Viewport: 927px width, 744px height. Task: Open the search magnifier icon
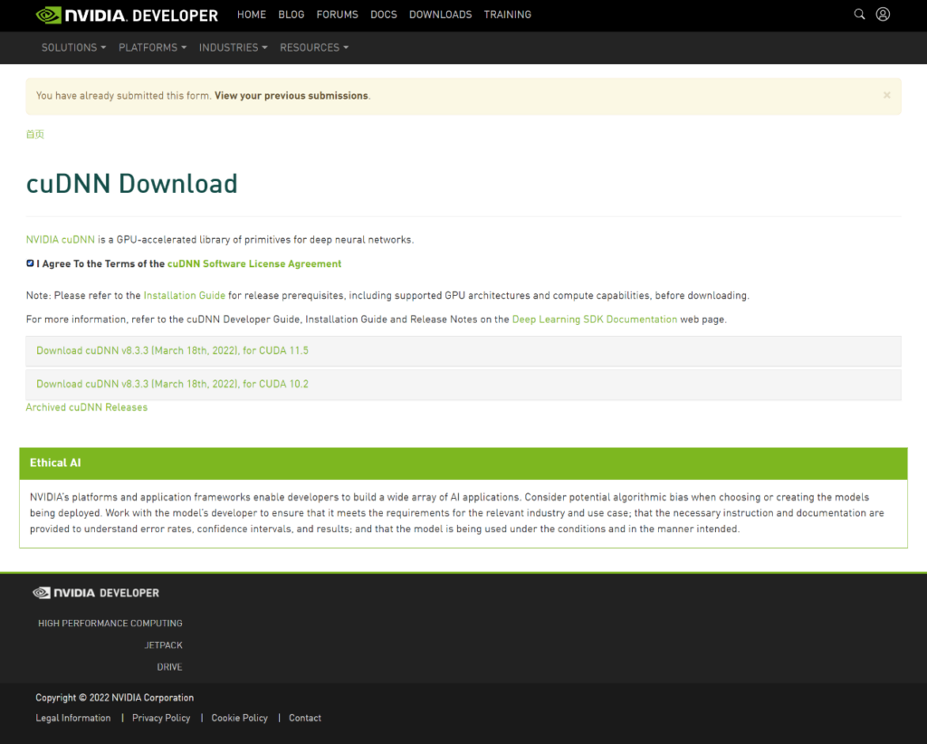click(859, 14)
